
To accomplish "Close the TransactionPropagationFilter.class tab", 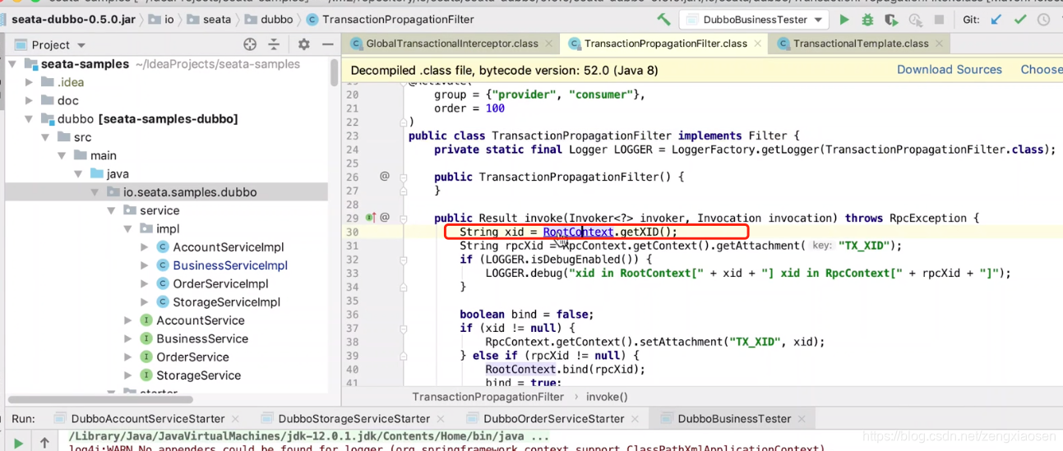I will 757,44.
